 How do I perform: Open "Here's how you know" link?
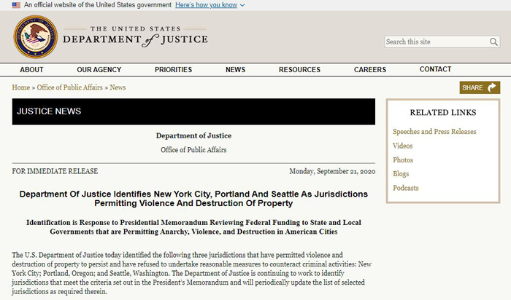click(207, 5)
